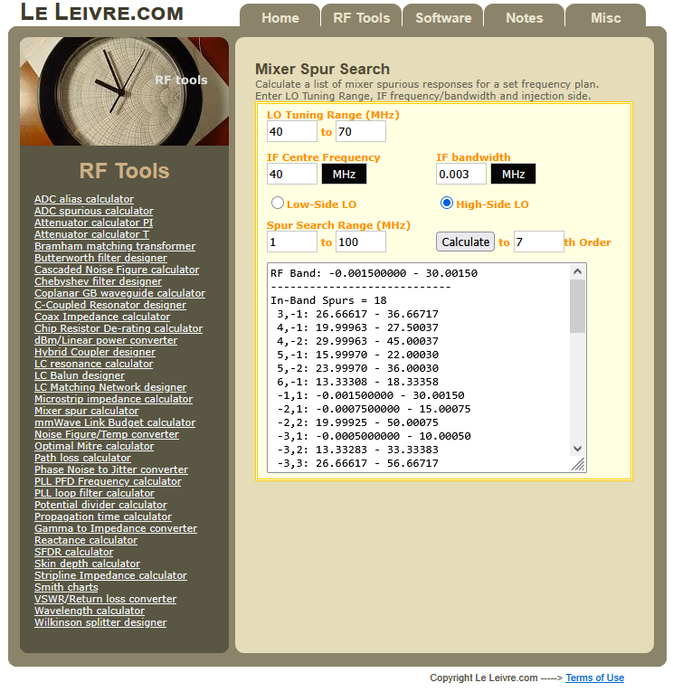Image resolution: width=673 pixels, height=692 pixels.
Task: Open the Terms of Use link
Action: click(x=594, y=678)
